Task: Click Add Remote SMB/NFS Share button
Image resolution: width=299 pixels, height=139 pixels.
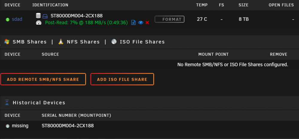Action: (43, 79)
